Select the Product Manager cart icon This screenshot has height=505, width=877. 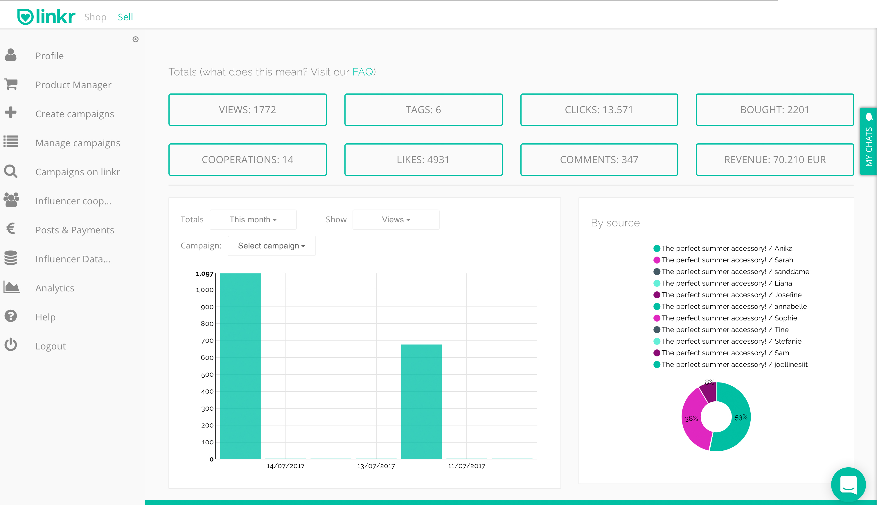(11, 84)
